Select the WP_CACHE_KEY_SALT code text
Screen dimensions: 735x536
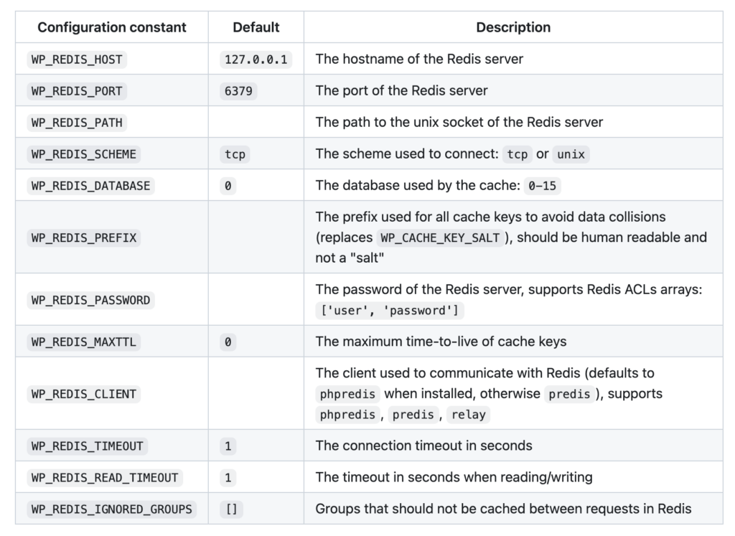(439, 238)
